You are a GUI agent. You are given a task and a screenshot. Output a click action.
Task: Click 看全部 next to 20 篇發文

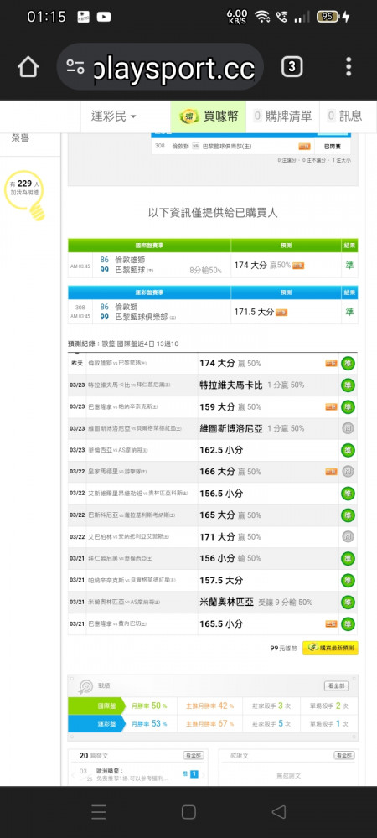194,755
